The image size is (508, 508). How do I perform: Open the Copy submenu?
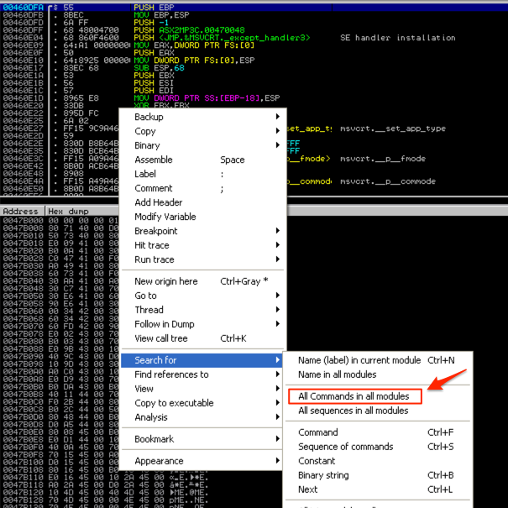point(202,131)
